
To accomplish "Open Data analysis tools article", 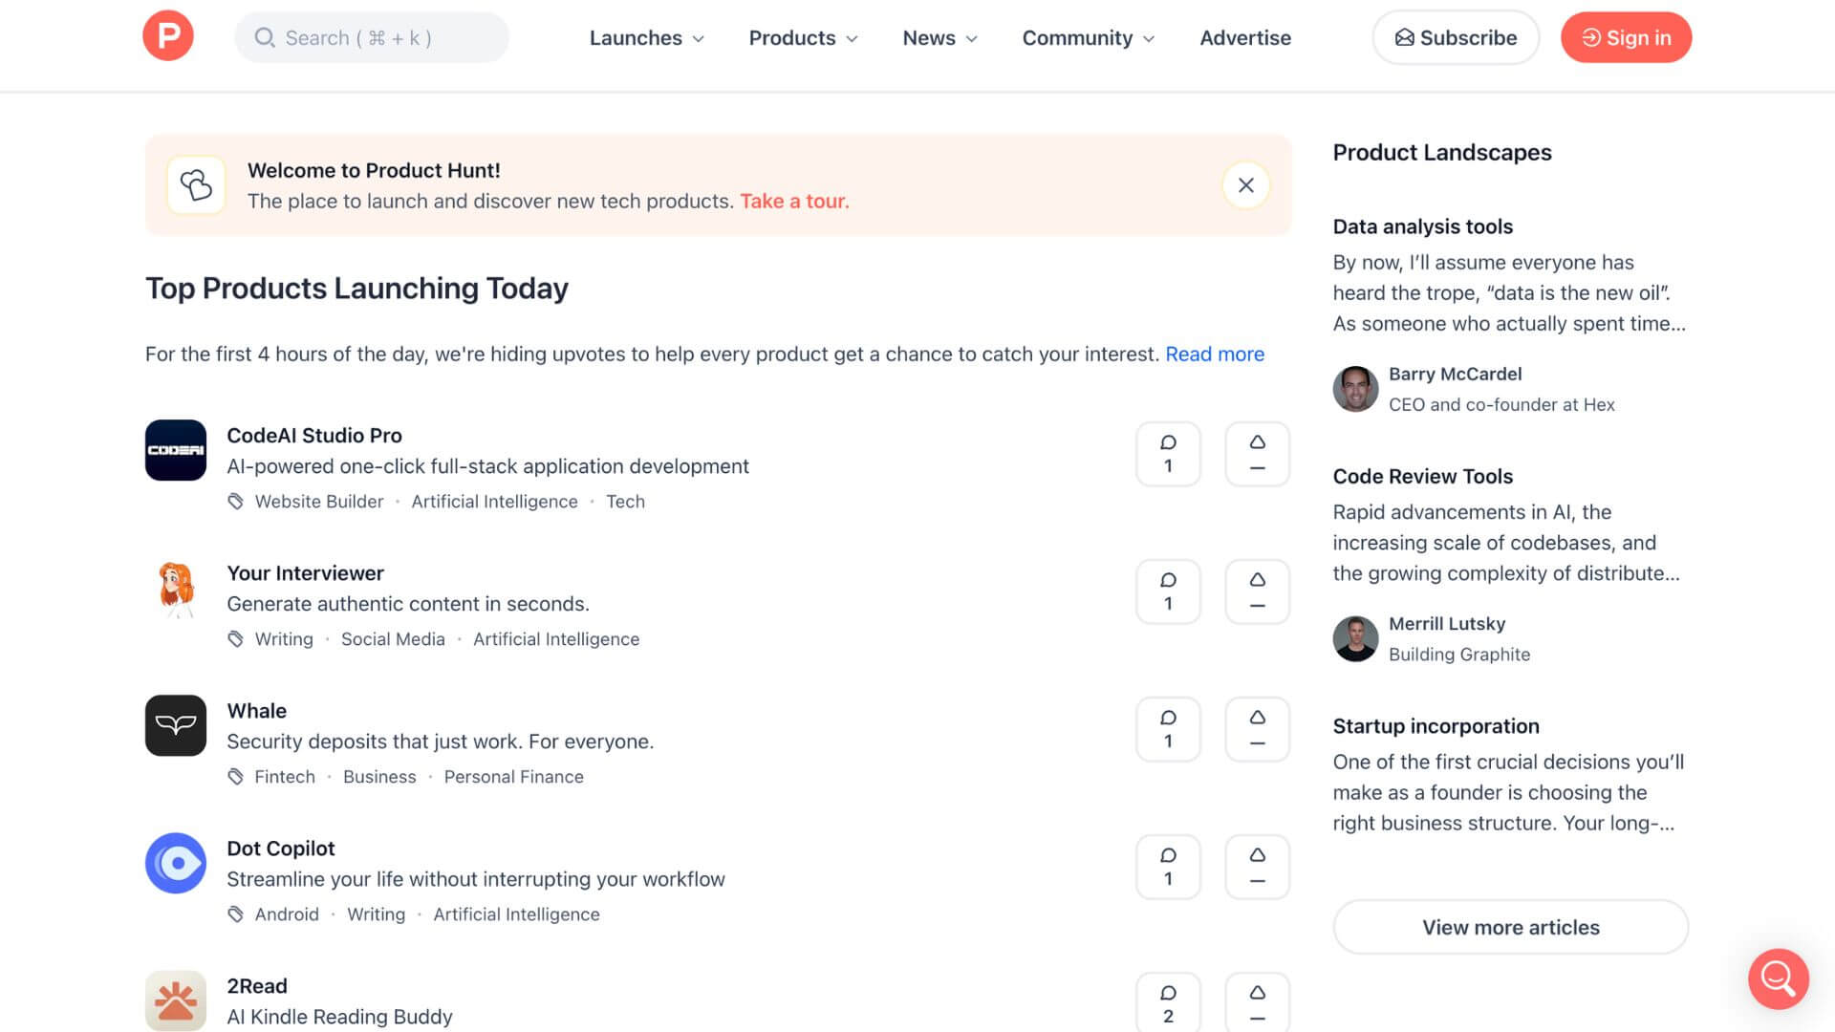I will point(1423,226).
